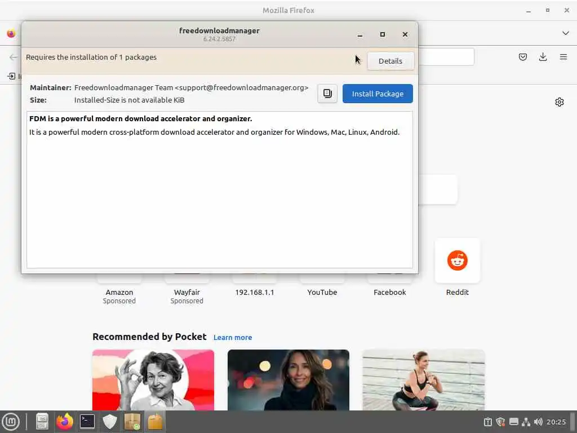577x433 pixels.
Task: Click the 'Installed-Size is not available KiB' text
Action: [129, 100]
